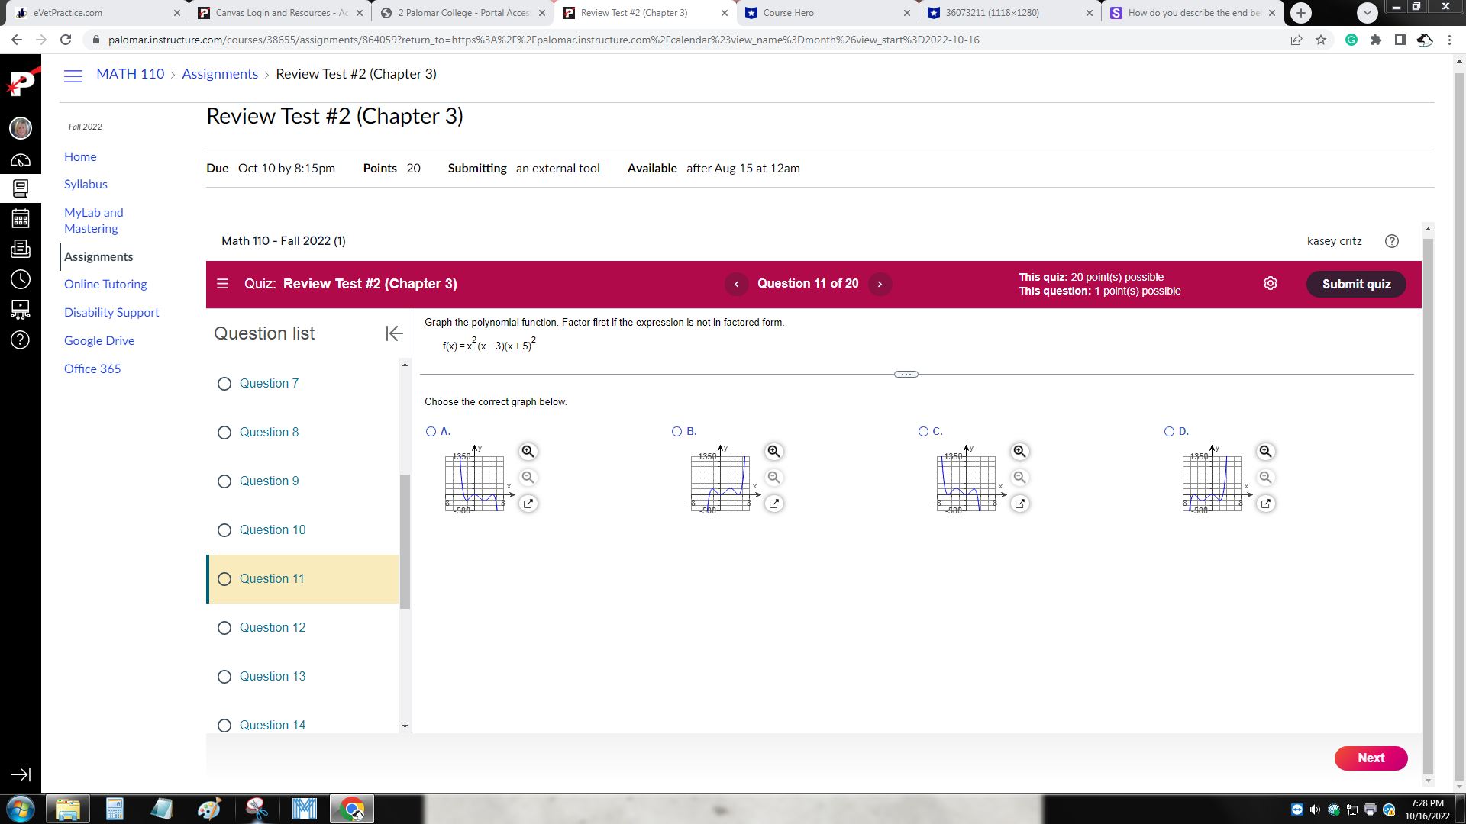Open the History clock icon
This screenshot has height=824, width=1466.
[21, 278]
